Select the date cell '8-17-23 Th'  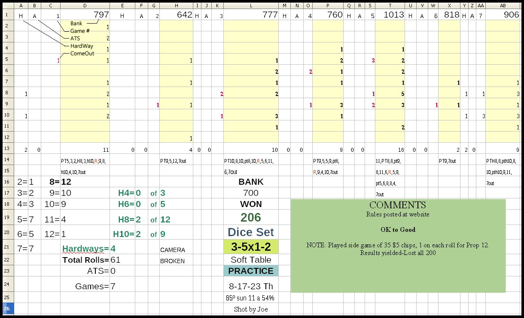(251, 286)
